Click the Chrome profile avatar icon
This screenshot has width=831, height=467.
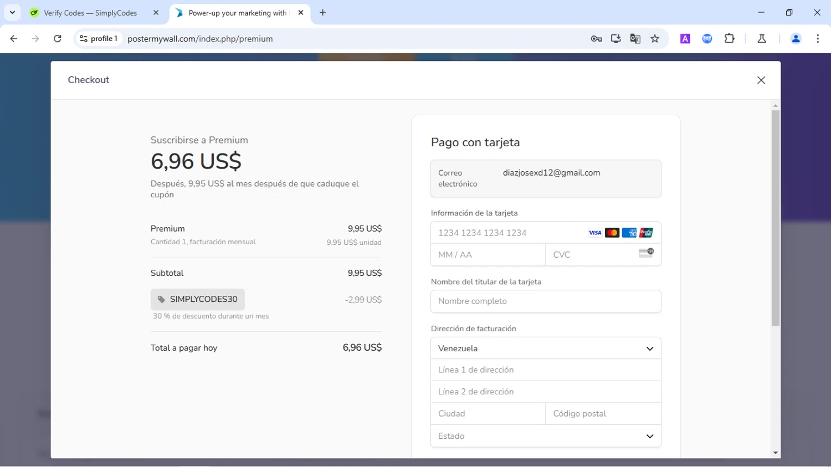796,39
